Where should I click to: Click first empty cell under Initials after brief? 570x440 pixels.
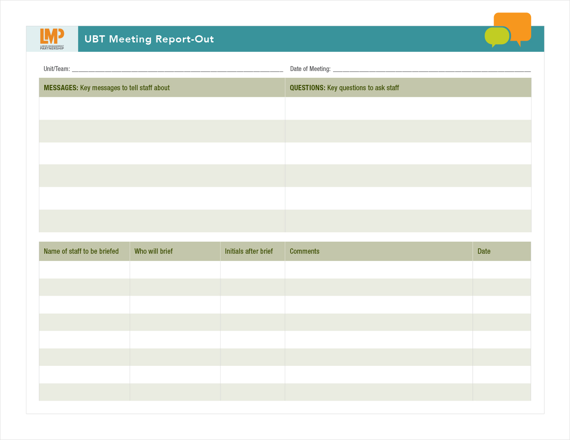(253, 270)
